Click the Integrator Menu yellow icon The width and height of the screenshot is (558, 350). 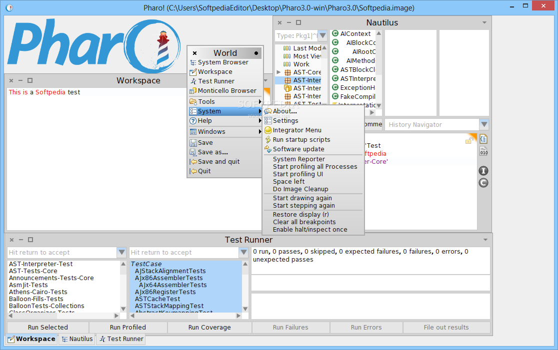[x=268, y=130]
